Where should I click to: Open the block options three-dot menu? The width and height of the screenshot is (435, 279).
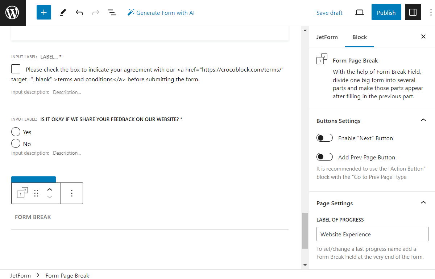[72, 193]
